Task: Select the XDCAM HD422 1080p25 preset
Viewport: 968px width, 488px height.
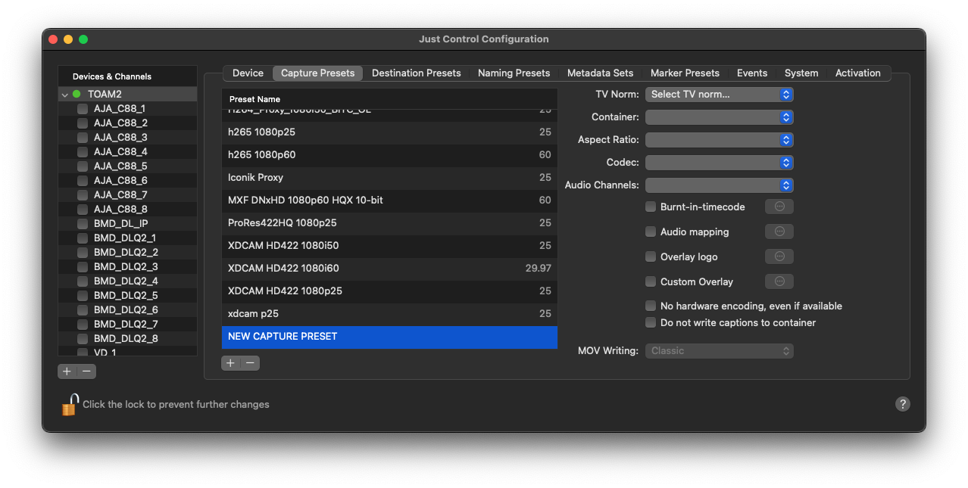Action: (389, 291)
